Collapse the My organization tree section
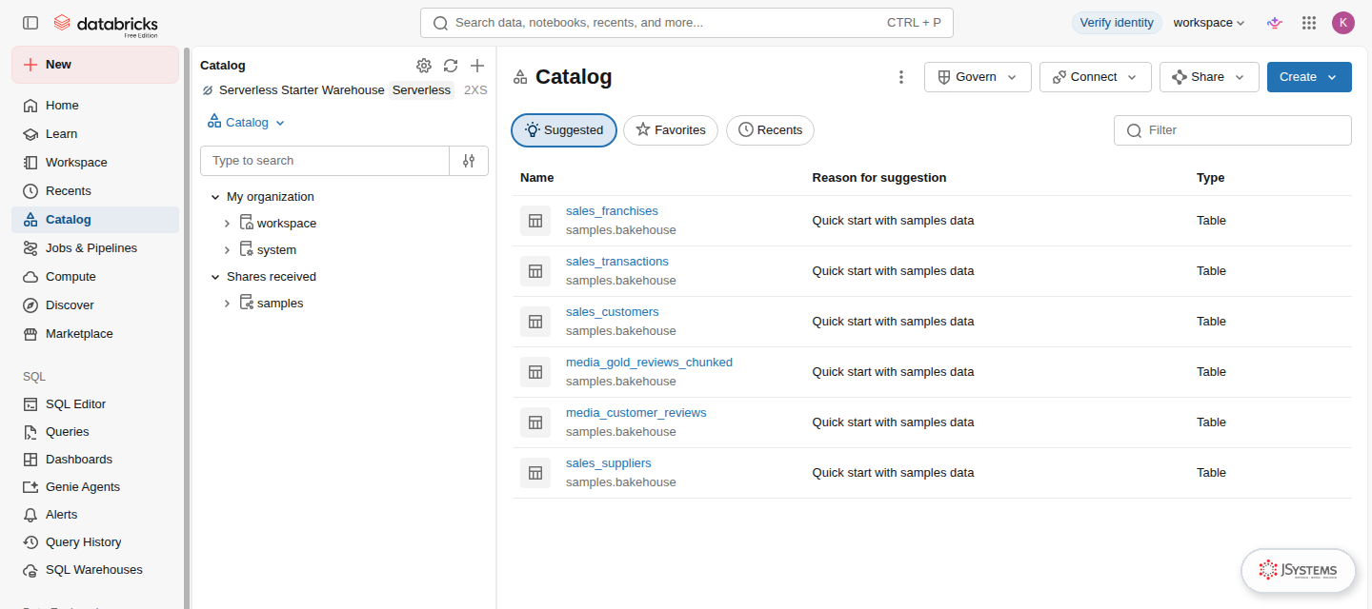Screen dimensions: 1372x609 (215, 197)
